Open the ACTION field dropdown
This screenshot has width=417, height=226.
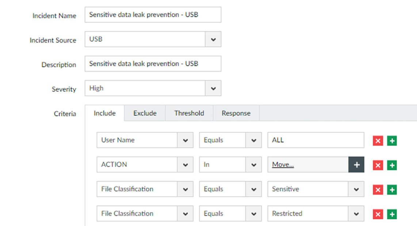185,165
